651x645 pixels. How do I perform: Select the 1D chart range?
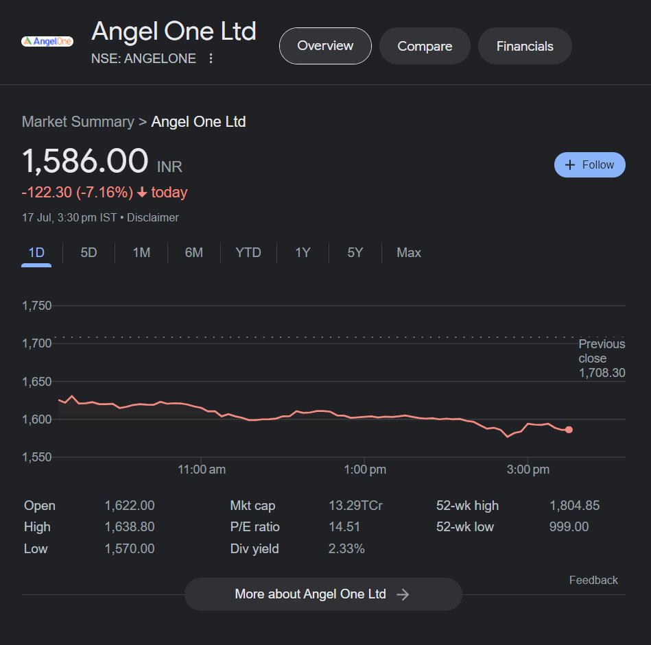(x=36, y=252)
